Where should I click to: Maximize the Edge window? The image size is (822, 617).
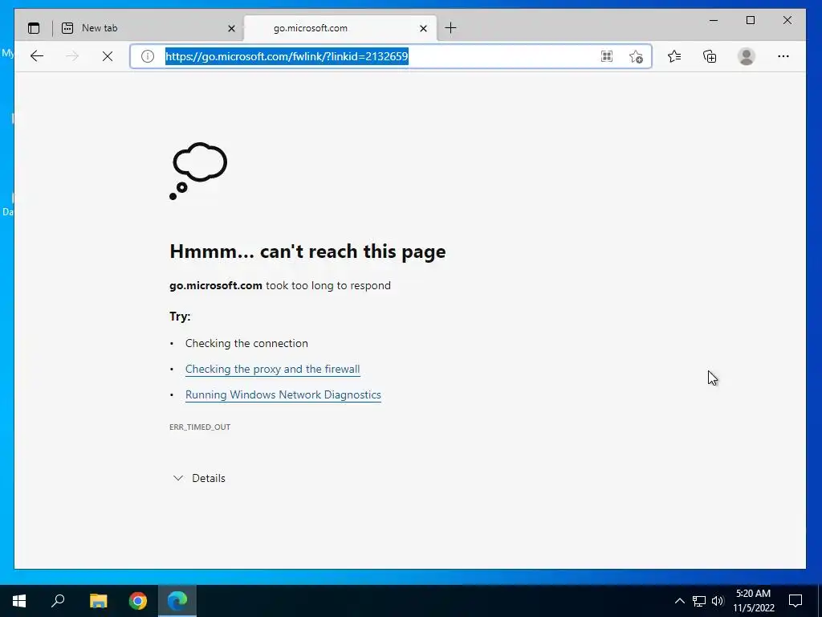pos(751,20)
